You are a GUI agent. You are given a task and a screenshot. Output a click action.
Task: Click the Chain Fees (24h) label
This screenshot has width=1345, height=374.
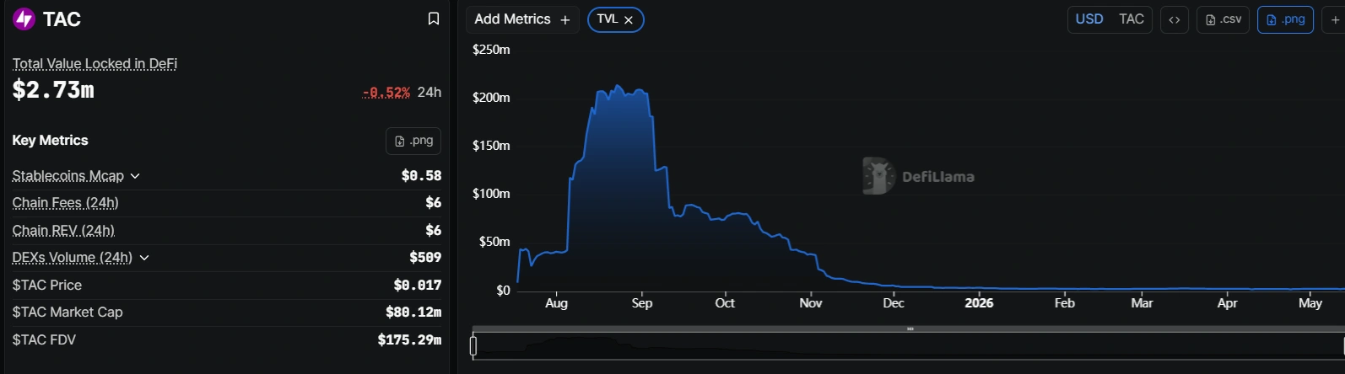coord(65,203)
